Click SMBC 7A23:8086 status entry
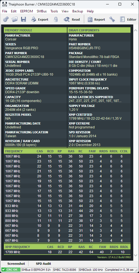139x273 pixels. (65, 269)
